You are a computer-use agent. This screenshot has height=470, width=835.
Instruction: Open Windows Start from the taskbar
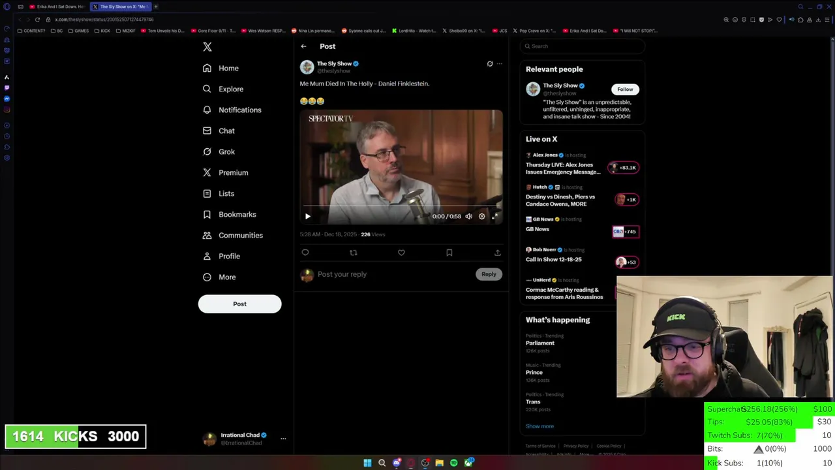pos(367,463)
